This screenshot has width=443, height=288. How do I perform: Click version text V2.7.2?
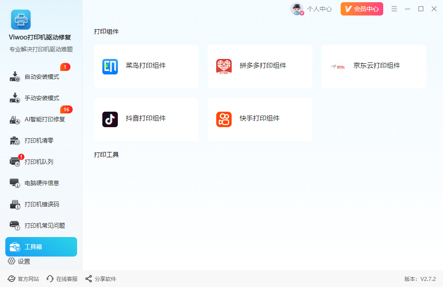(x=428, y=279)
